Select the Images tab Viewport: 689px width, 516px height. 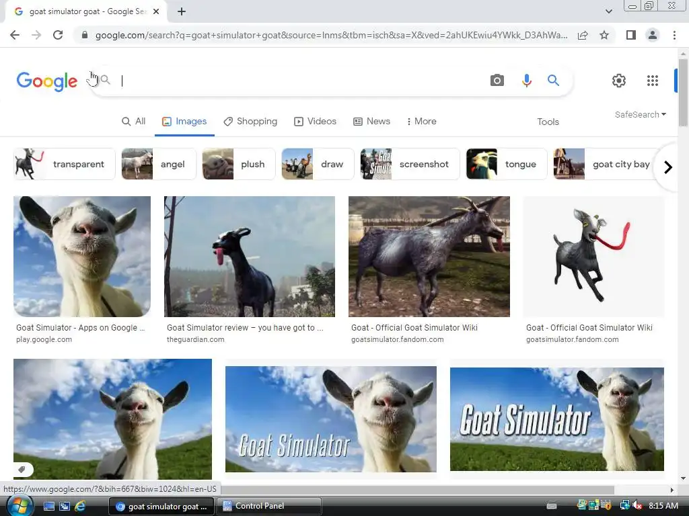(184, 122)
